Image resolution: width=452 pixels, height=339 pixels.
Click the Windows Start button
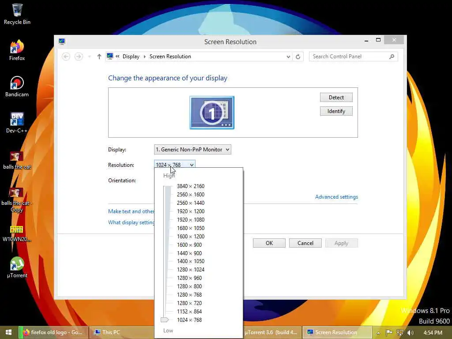point(9,332)
